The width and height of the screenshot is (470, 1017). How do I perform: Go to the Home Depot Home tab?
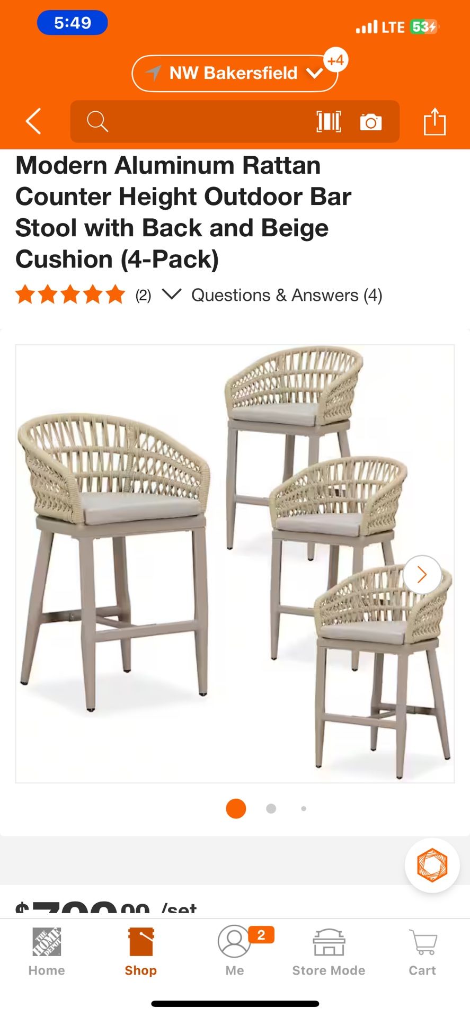click(47, 952)
